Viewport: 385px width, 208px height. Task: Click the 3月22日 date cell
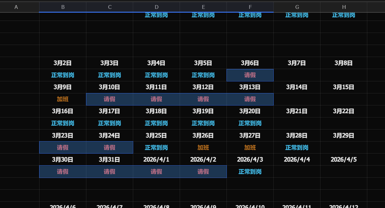coord(344,111)
